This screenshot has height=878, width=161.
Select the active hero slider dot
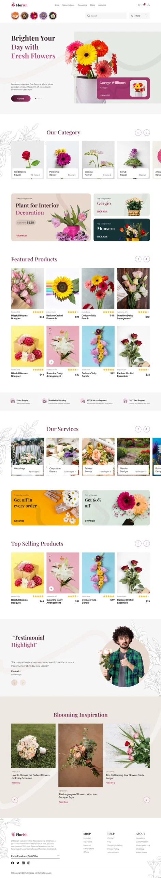(35, 98)
